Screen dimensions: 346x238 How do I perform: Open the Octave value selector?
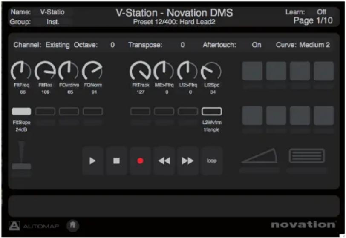112,45
